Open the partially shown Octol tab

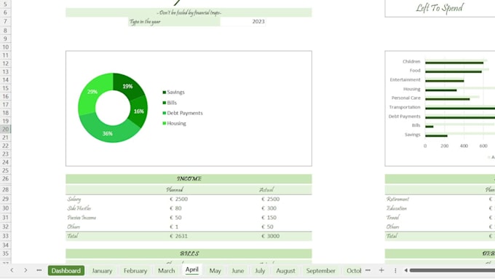tap(354, 271)
